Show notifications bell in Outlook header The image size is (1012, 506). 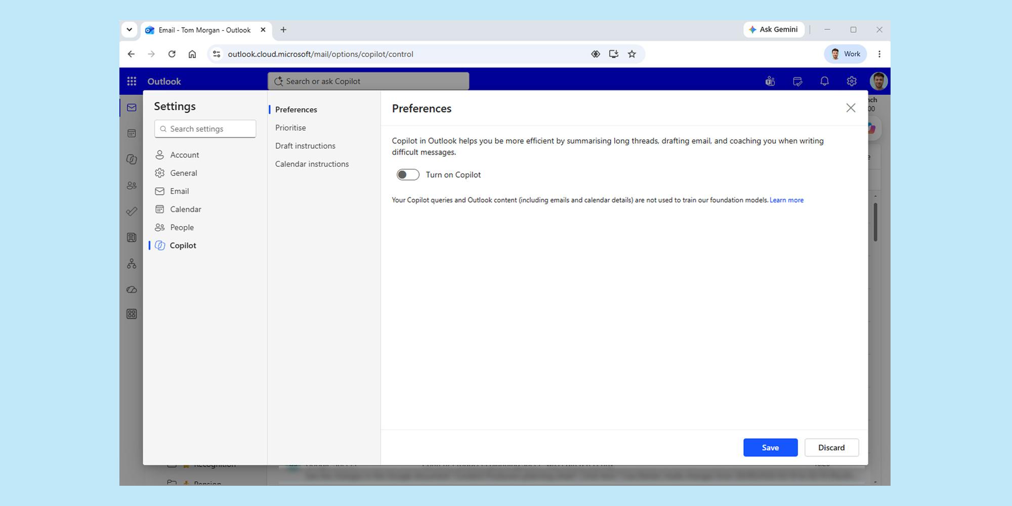tap(824, 81)
